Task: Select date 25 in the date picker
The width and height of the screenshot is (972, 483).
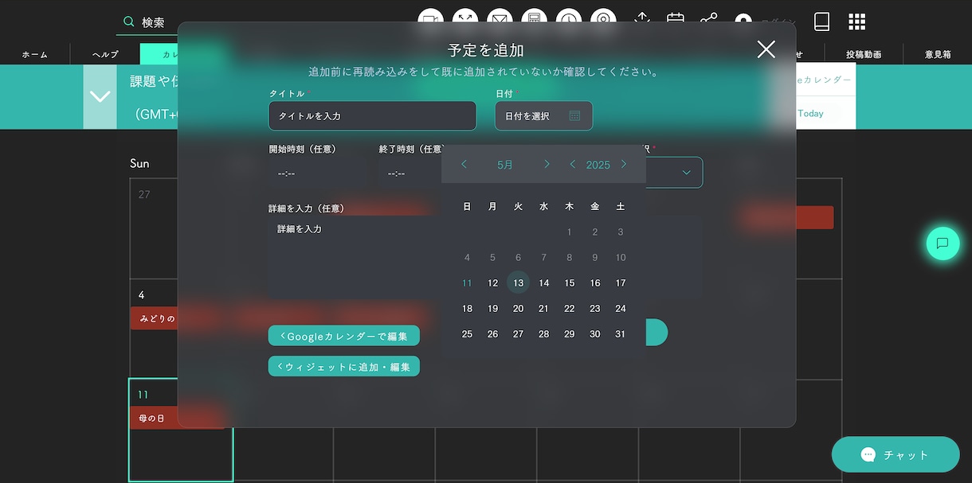Action: pyautogui.click(x=467, y=333)
